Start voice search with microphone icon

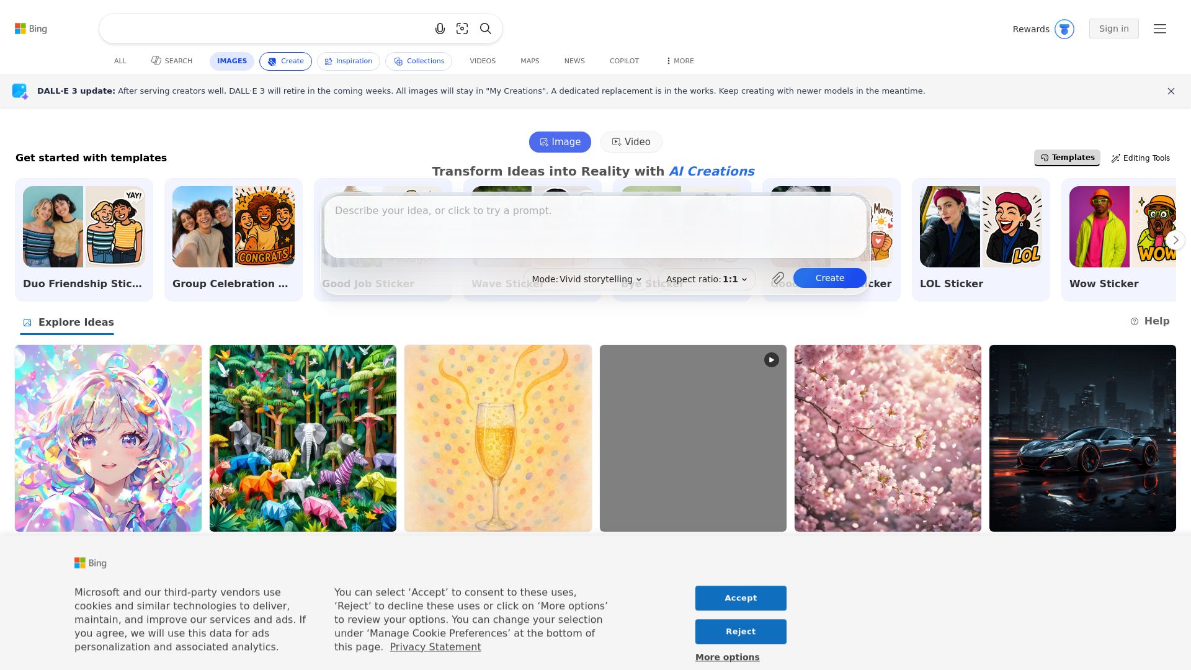(x=440, y=29)
